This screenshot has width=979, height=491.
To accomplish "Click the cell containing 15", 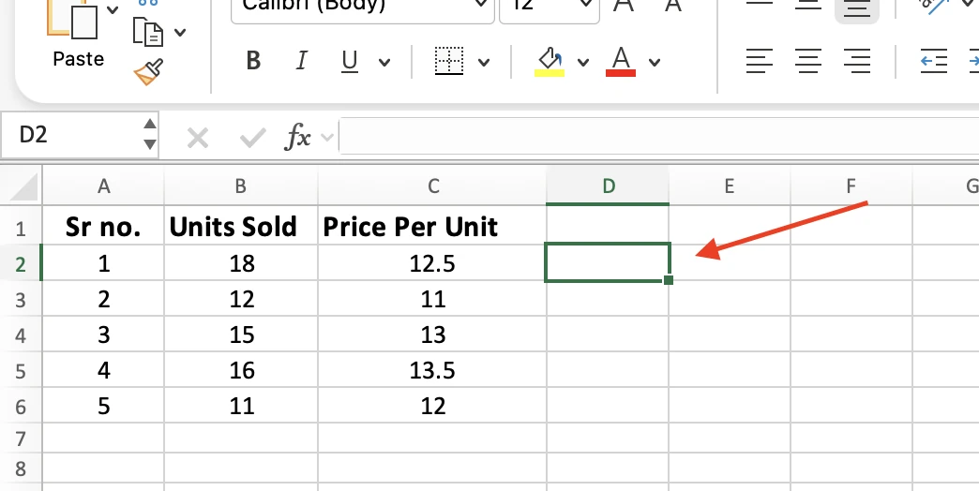I will coord(241,335).
